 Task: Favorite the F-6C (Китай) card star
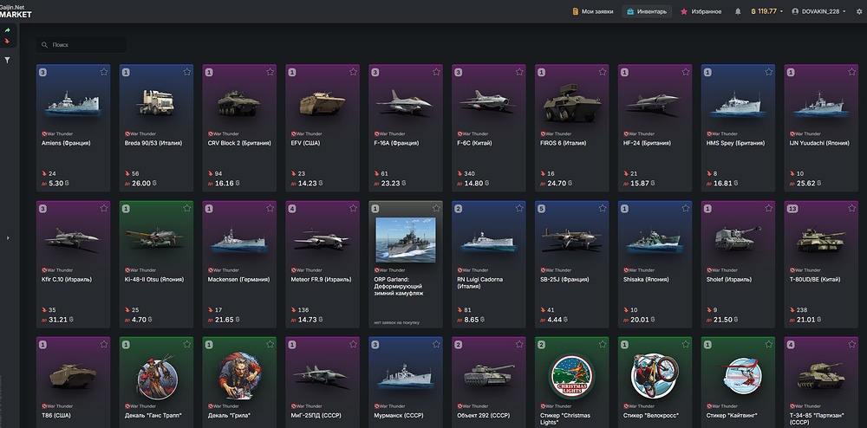(519, 72)
